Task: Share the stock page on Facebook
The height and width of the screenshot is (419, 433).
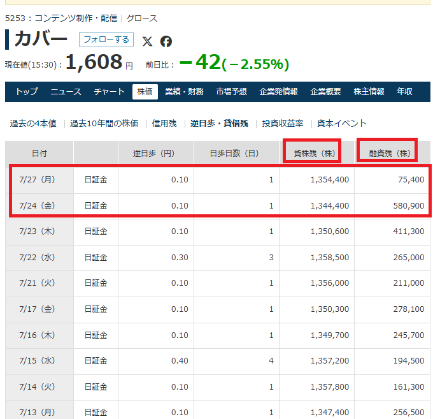Action: click(166, 41)
